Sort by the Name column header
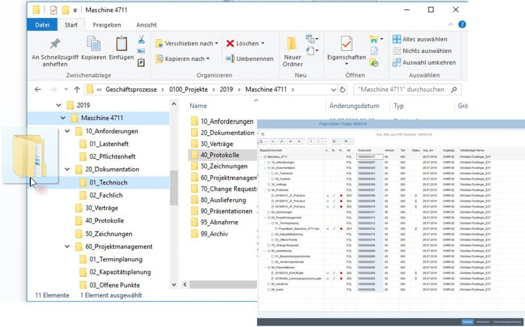525x327 pixels. click(198, 106)
